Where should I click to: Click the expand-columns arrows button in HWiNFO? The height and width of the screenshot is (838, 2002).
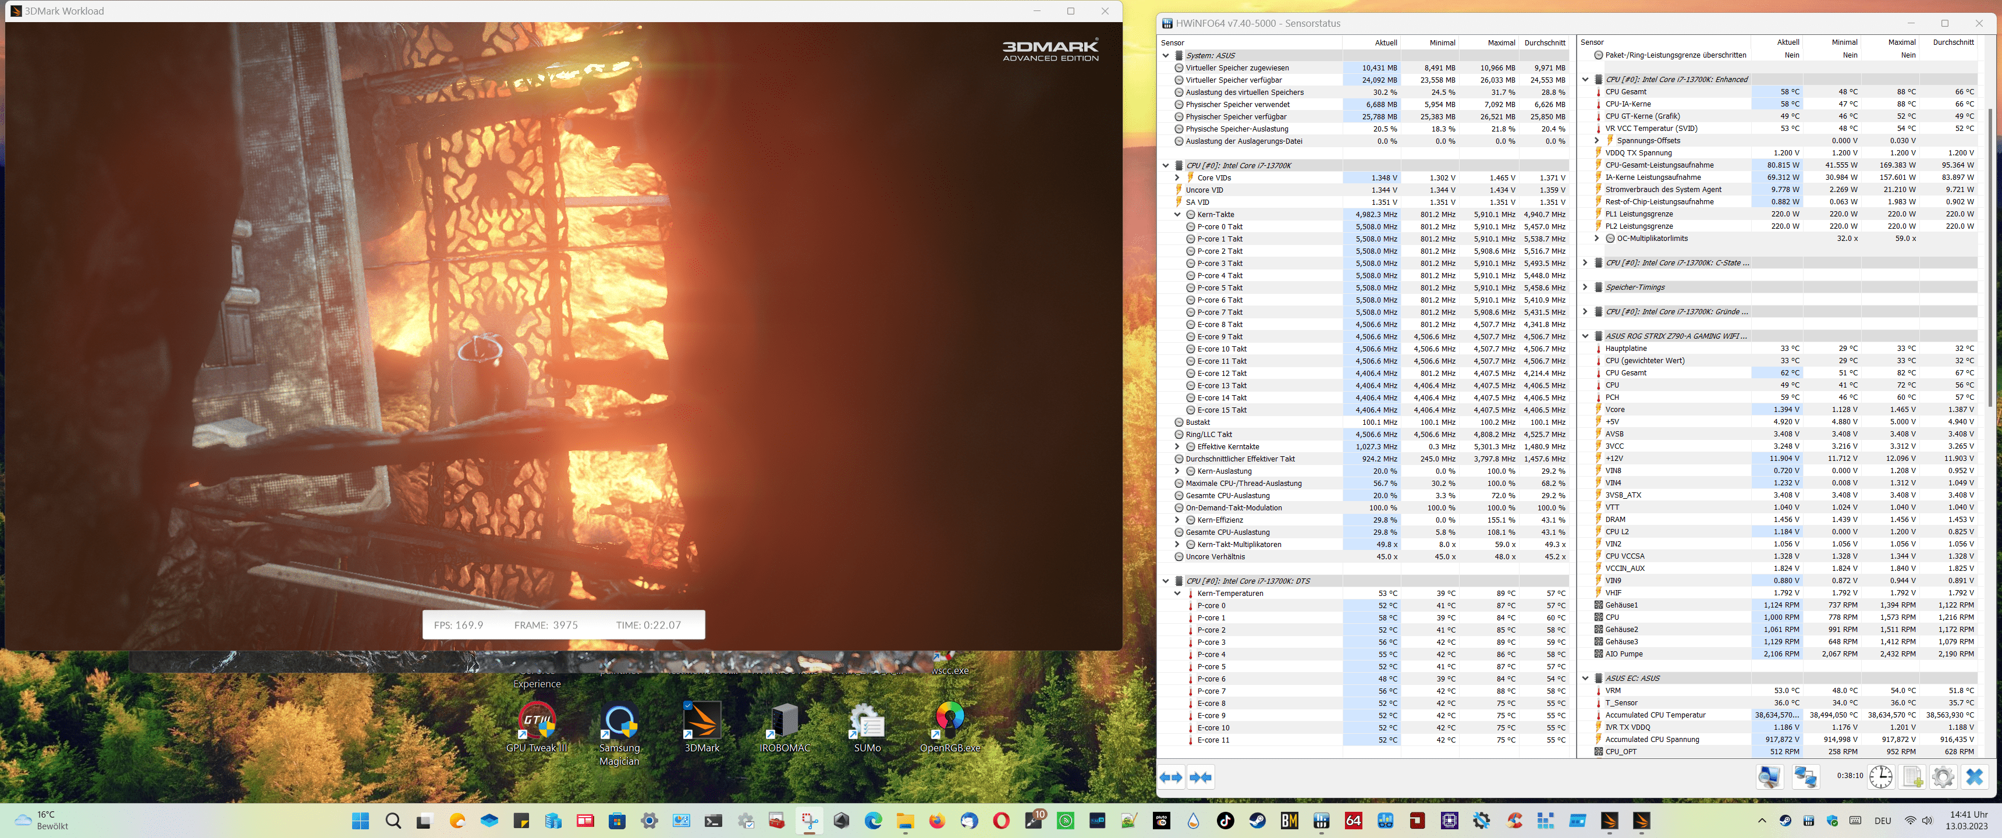click(1171, 776)
